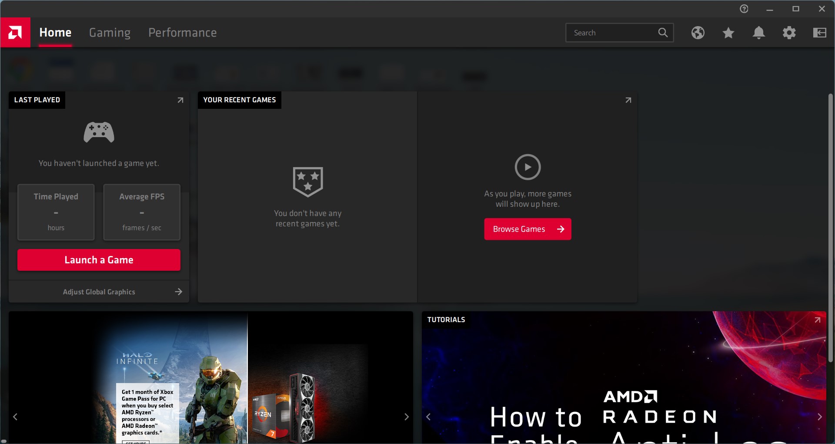Click the search magnifying glass icon
The image size is (835, 444).
[663, 32]
